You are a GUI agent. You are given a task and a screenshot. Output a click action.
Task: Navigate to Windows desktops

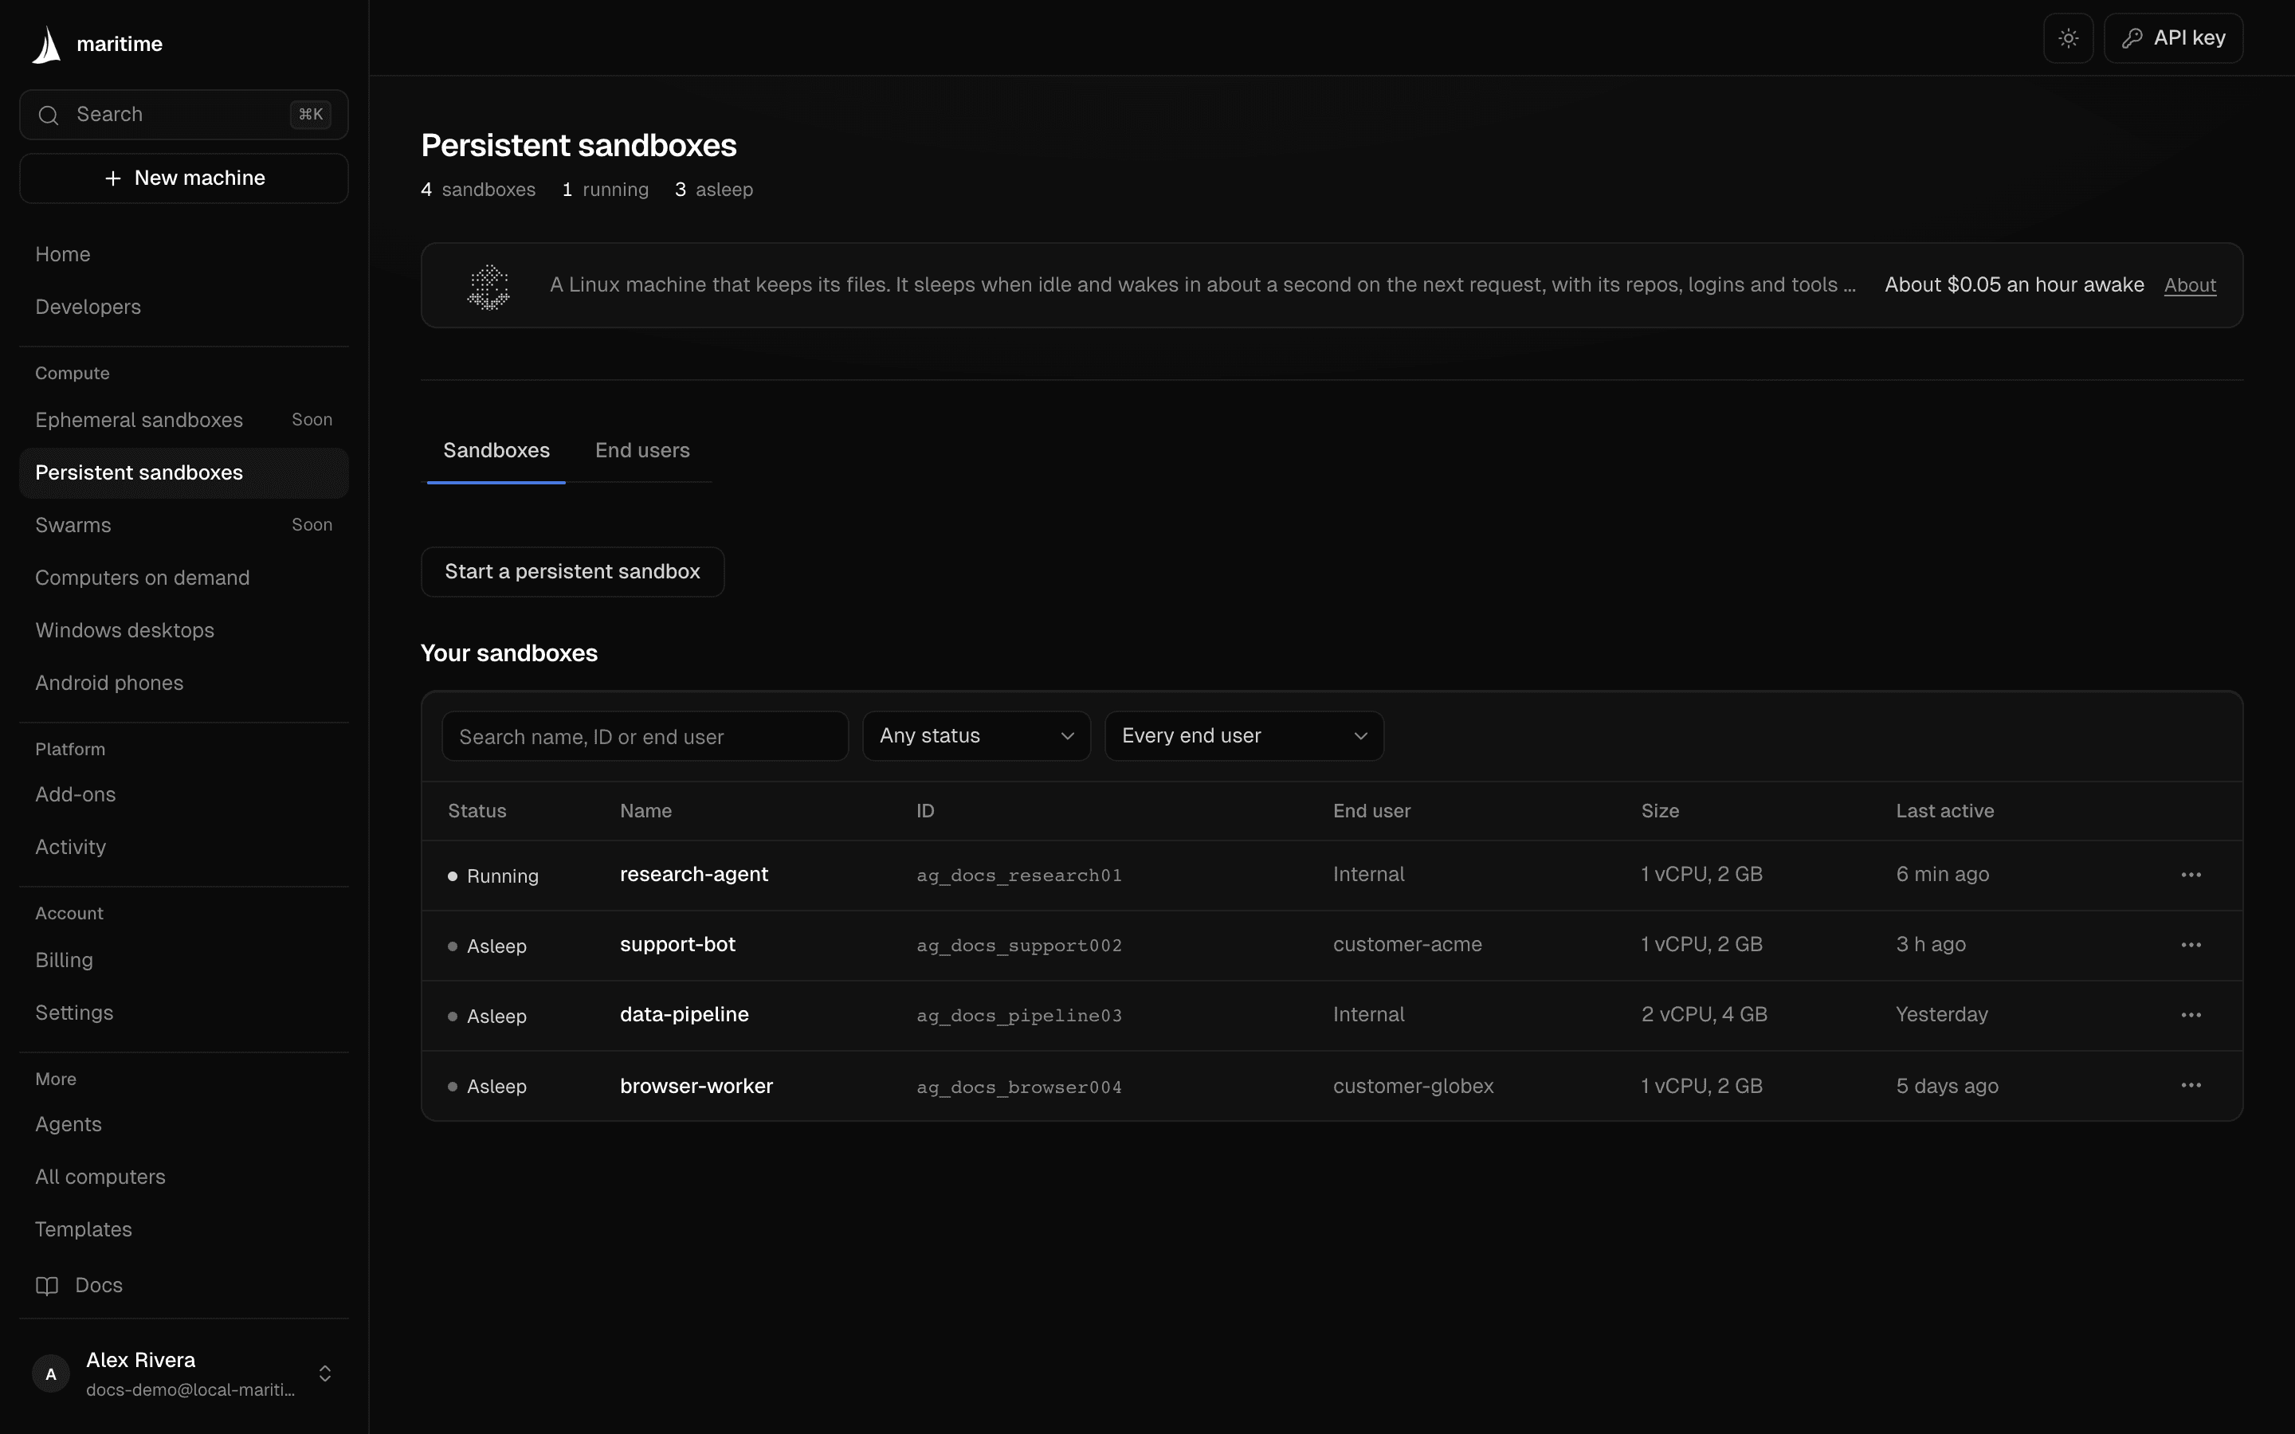click(184, 631)
